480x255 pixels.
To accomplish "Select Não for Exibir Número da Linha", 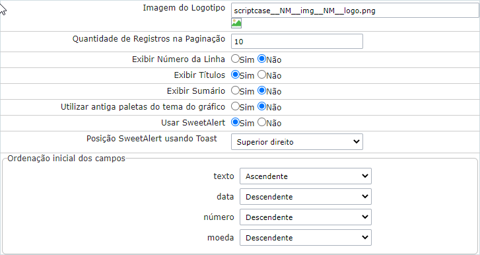I will tap(261, 59).
